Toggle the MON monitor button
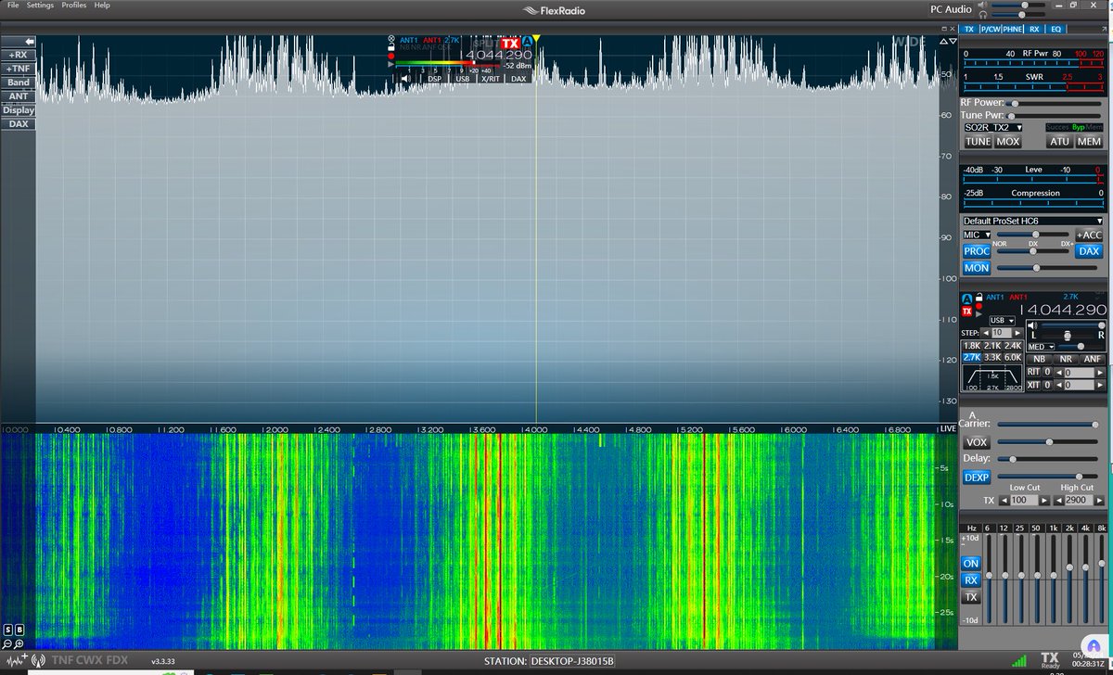 click(977, 268)
